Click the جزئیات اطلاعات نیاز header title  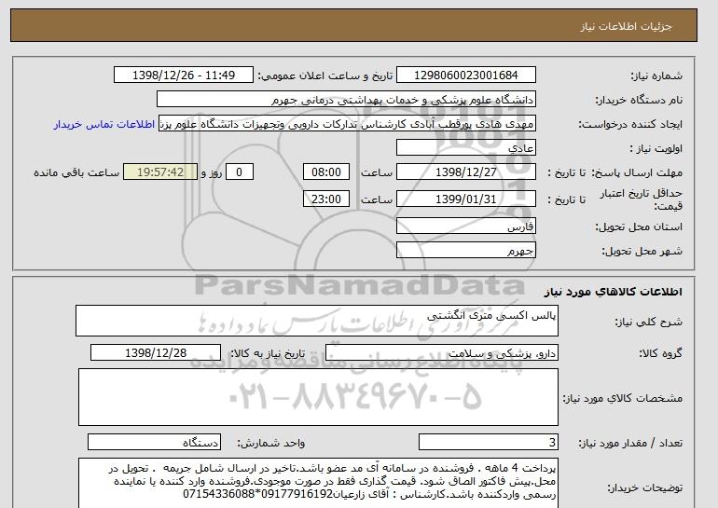click(x=626, y=26)
